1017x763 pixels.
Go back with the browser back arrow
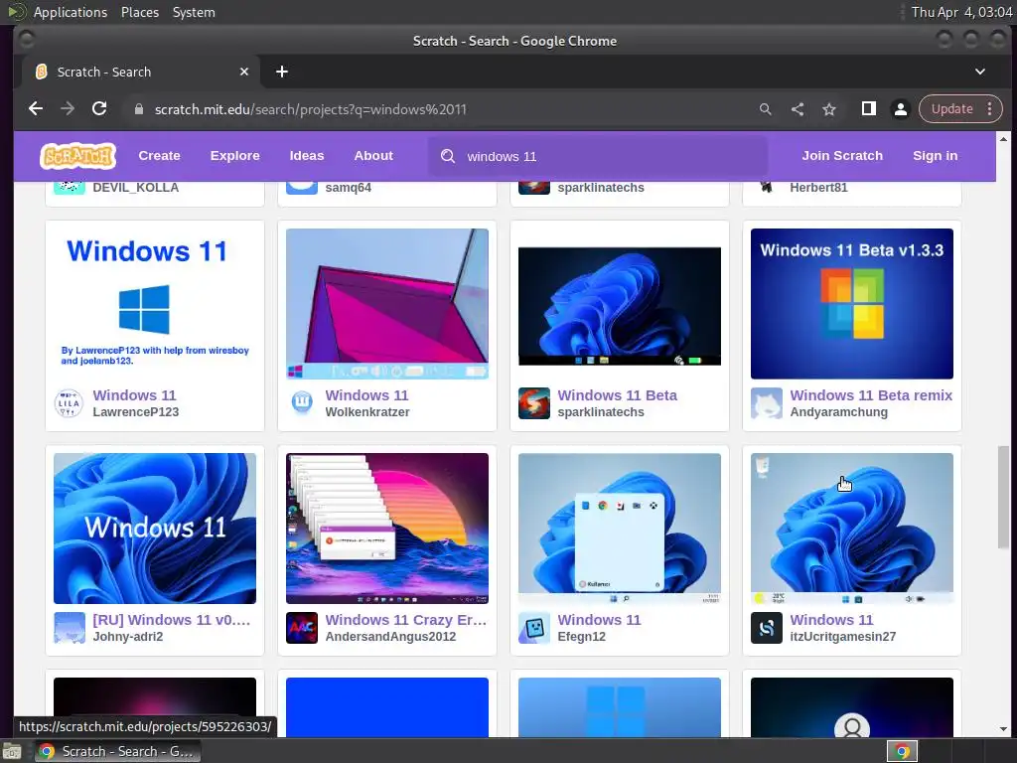[x=36, y=109]
